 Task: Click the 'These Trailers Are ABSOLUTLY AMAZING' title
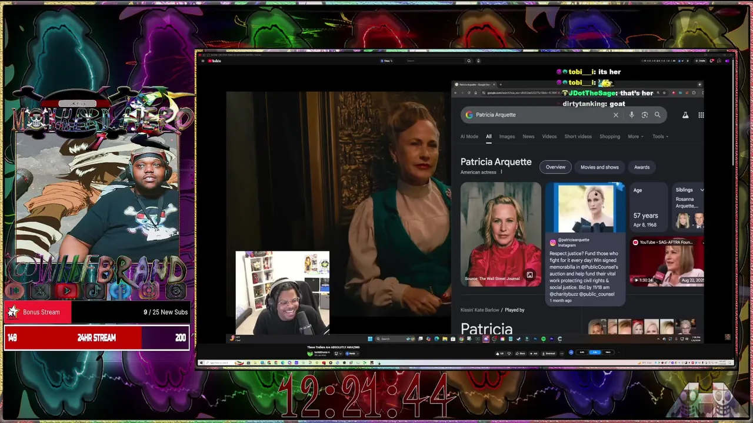pyautogui.click(x=334, y=347)
